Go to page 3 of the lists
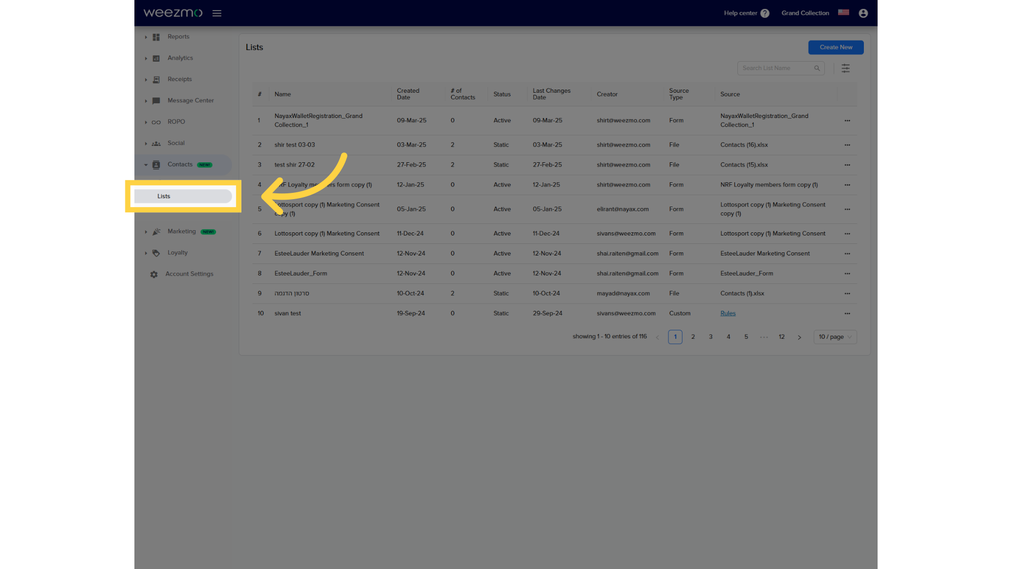The width and height of the screenshot is (1012, 569). [x=711, y=337]
